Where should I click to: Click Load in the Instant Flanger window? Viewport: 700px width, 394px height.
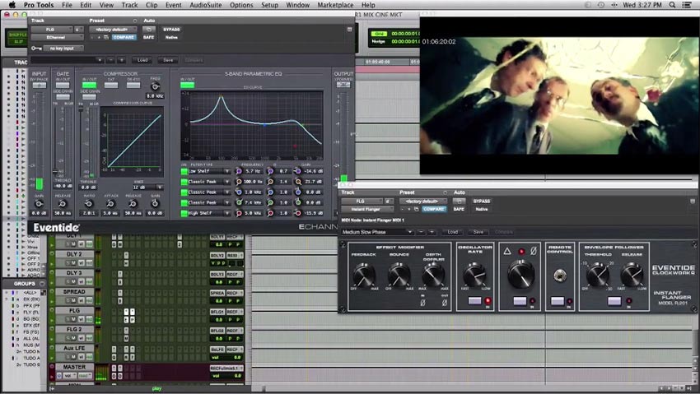click(453, 232)
